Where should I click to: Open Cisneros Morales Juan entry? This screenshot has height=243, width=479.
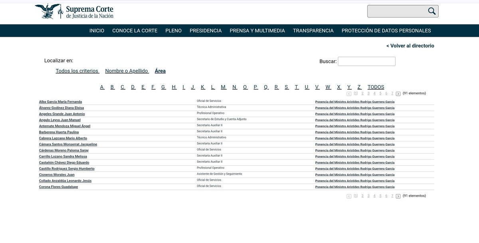(x=57, y=175)
